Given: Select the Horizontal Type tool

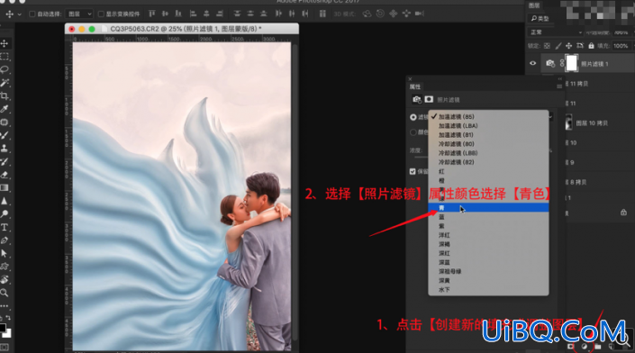Looking at the screenshot, I should 5,227.
